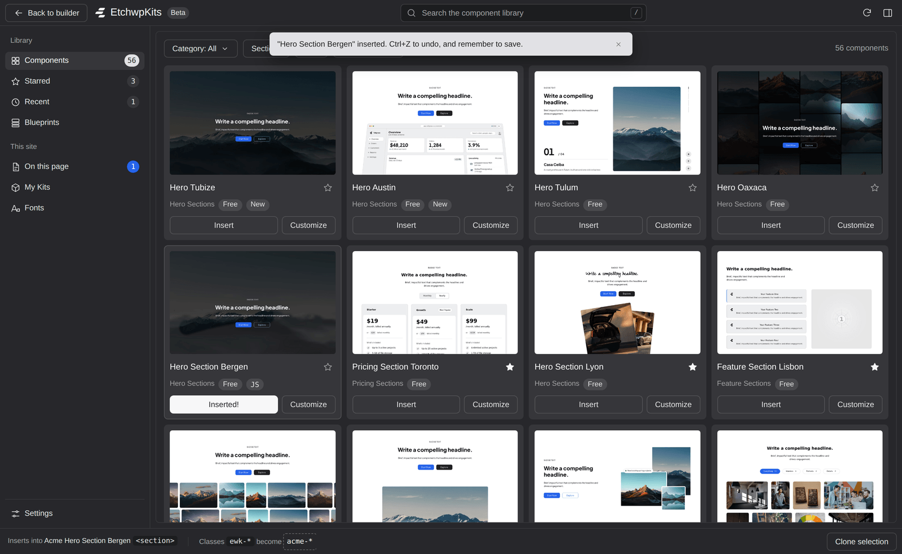This screenshot has width=902, height=554.
Task: Insert the Hero Tulum component
Action: [589, 225]
